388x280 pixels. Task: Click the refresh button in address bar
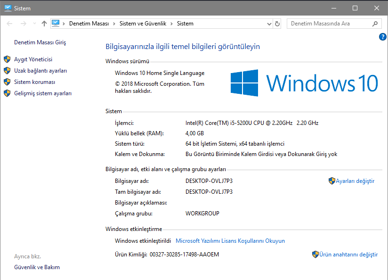tap(277, 24)
